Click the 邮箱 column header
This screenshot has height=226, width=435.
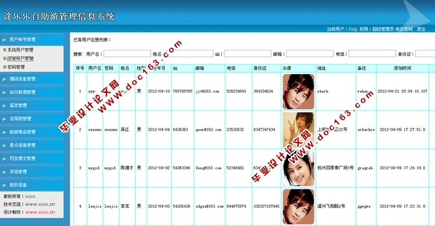click(200, 68)
